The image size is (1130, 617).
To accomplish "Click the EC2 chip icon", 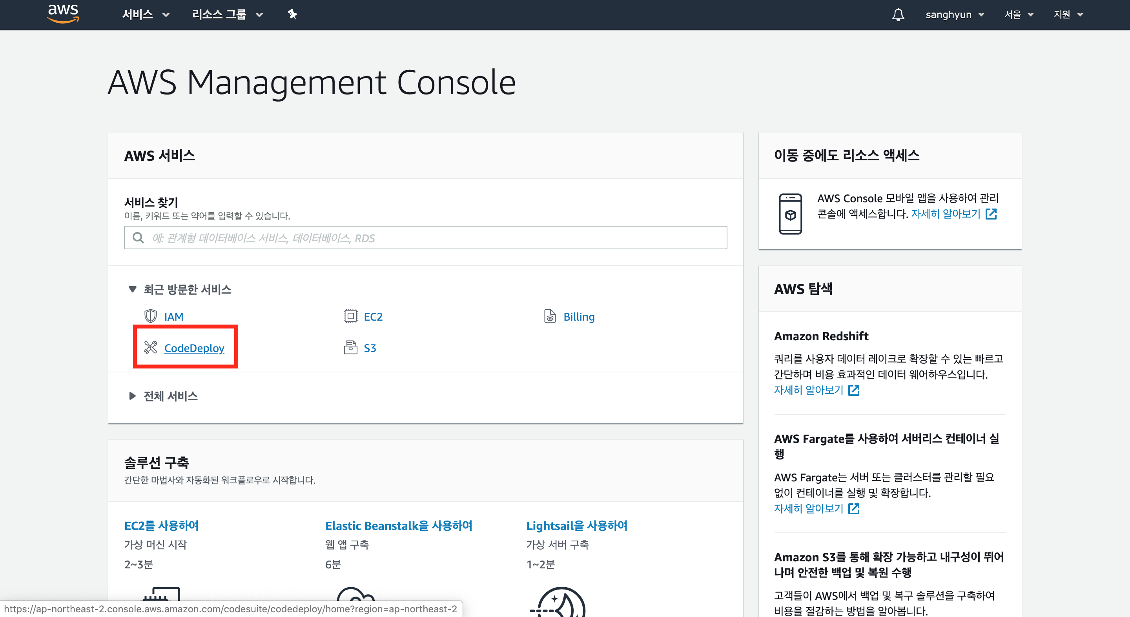I will click(350, 316).
